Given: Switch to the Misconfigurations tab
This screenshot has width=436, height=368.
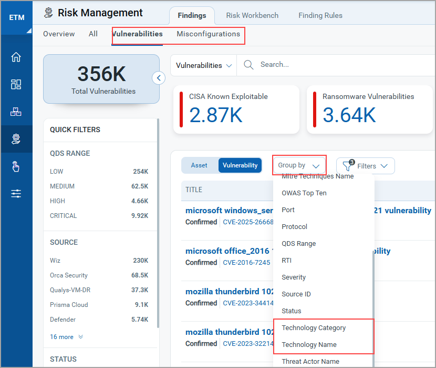Looking at the screenshot, I should (209, 33).
